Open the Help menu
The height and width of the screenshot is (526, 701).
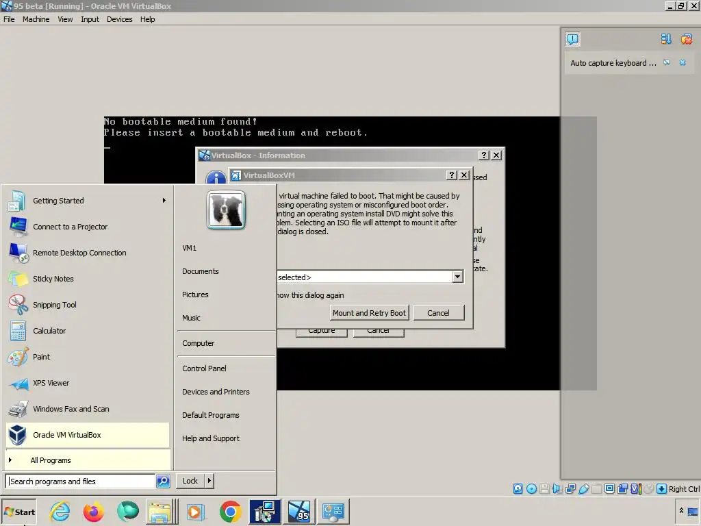click(x=148, y=19)
